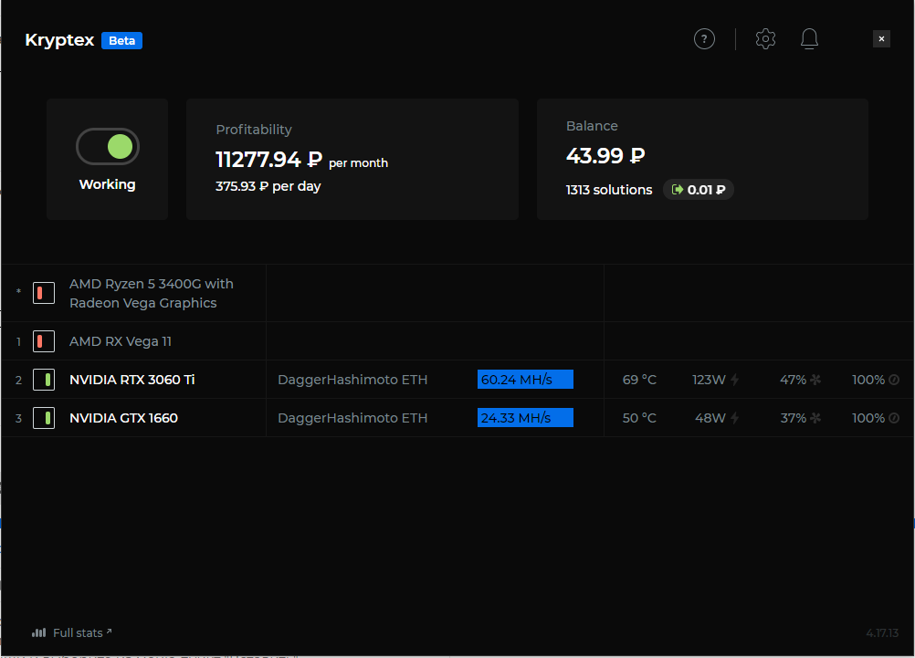The height and width of the screenshot is (658, 915).
Task: Click the fan icon beside 47%
Action: 815,380
